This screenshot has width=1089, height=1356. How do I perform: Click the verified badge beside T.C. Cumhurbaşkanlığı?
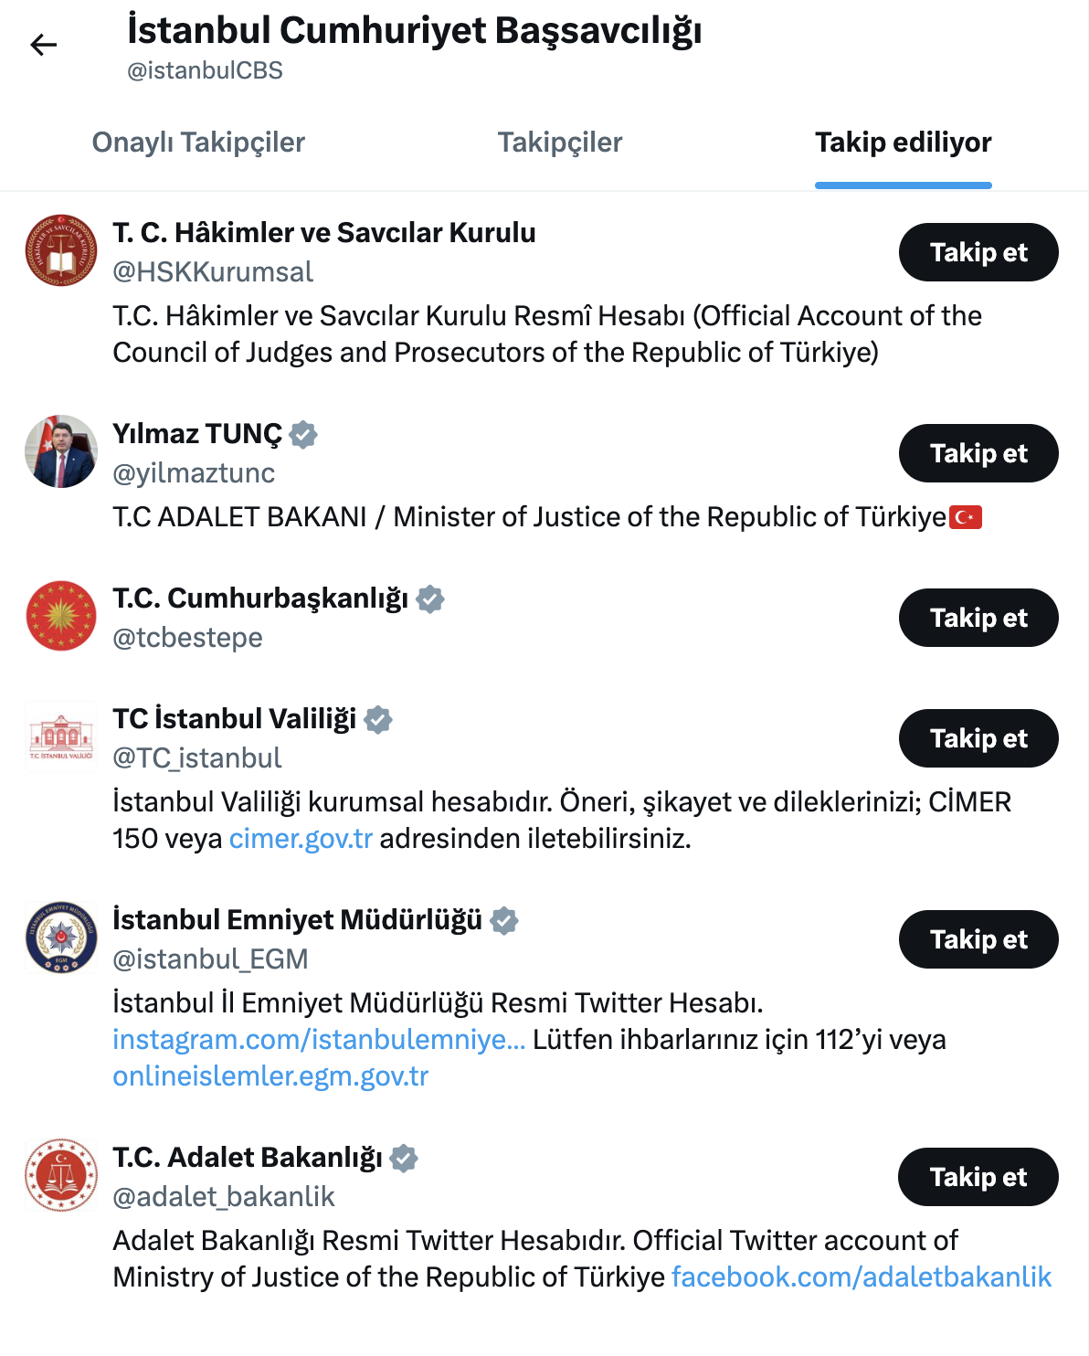pyautogui.click(x=430, y=600)
